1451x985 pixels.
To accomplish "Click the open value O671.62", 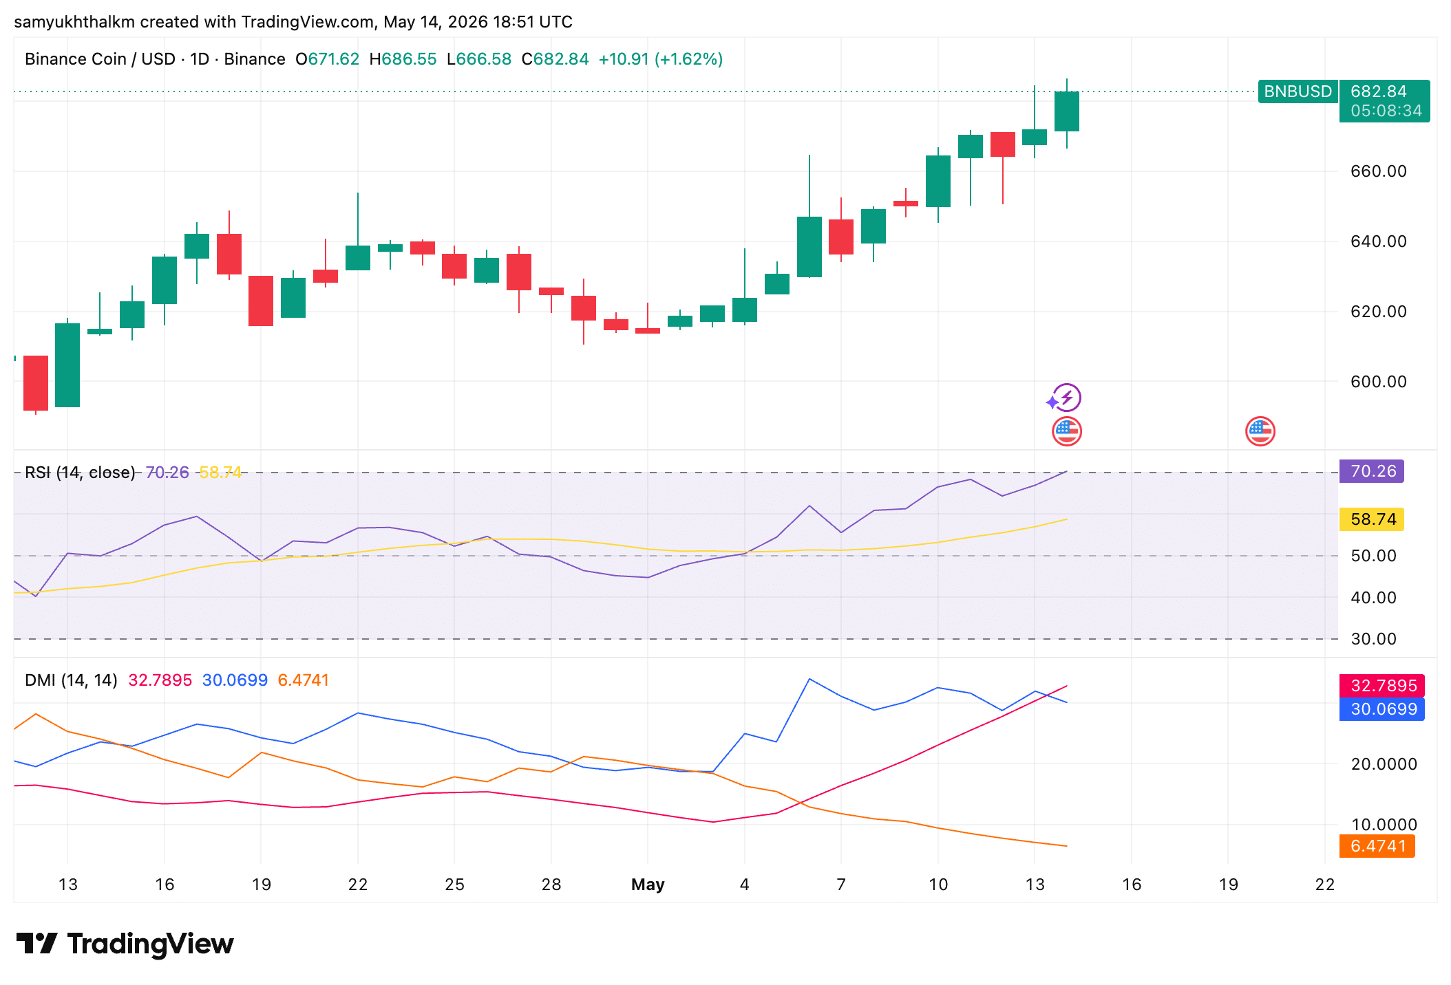I will click(x=327, y=59).
